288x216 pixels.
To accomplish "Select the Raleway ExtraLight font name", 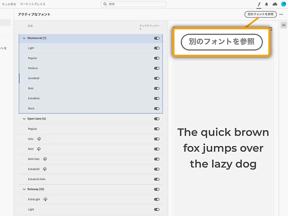I will tap(34, 199).
